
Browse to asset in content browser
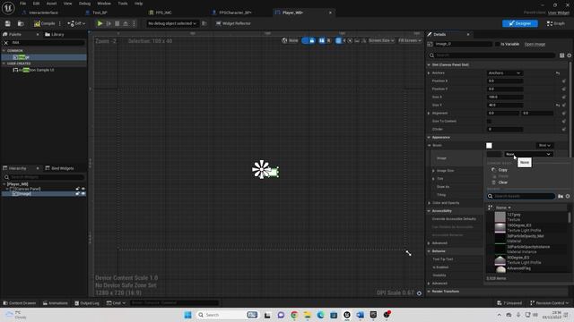tap(21, 23)
